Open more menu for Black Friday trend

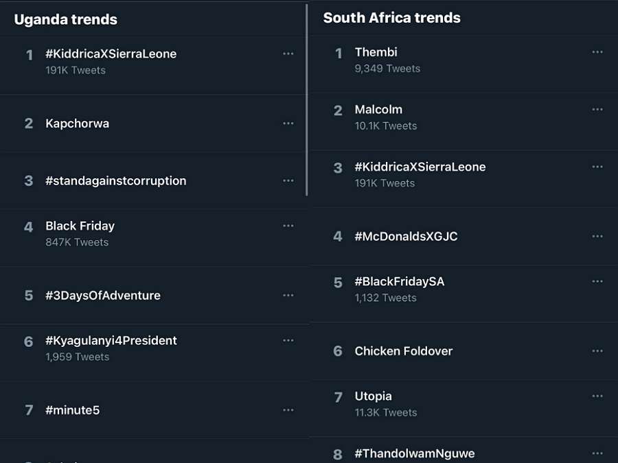288,226
